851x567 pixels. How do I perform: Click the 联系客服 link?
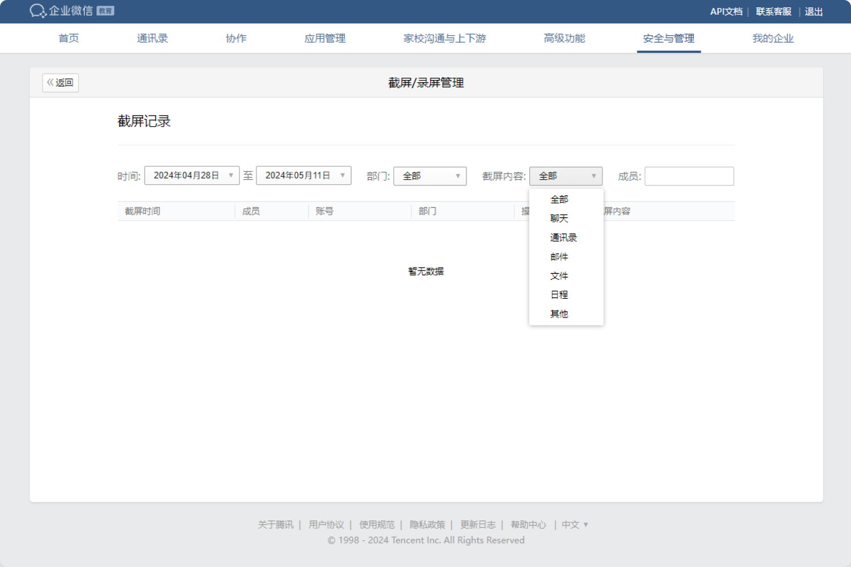pyautogui.click(x=773, y=11)
